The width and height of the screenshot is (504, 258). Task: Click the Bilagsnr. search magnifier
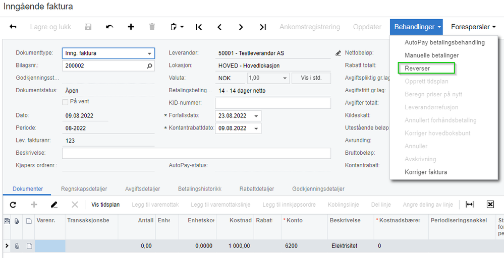click(149, 66)
